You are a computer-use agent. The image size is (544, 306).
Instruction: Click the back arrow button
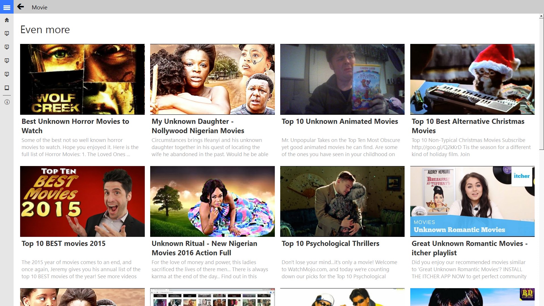(20, 7)
